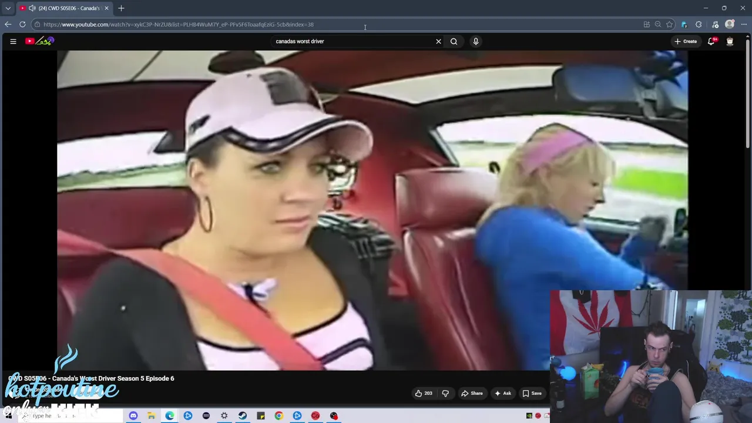Open File Explorer from the taskbar
Image resolution: width=752 pixels, height=423 pixels.
151,416
